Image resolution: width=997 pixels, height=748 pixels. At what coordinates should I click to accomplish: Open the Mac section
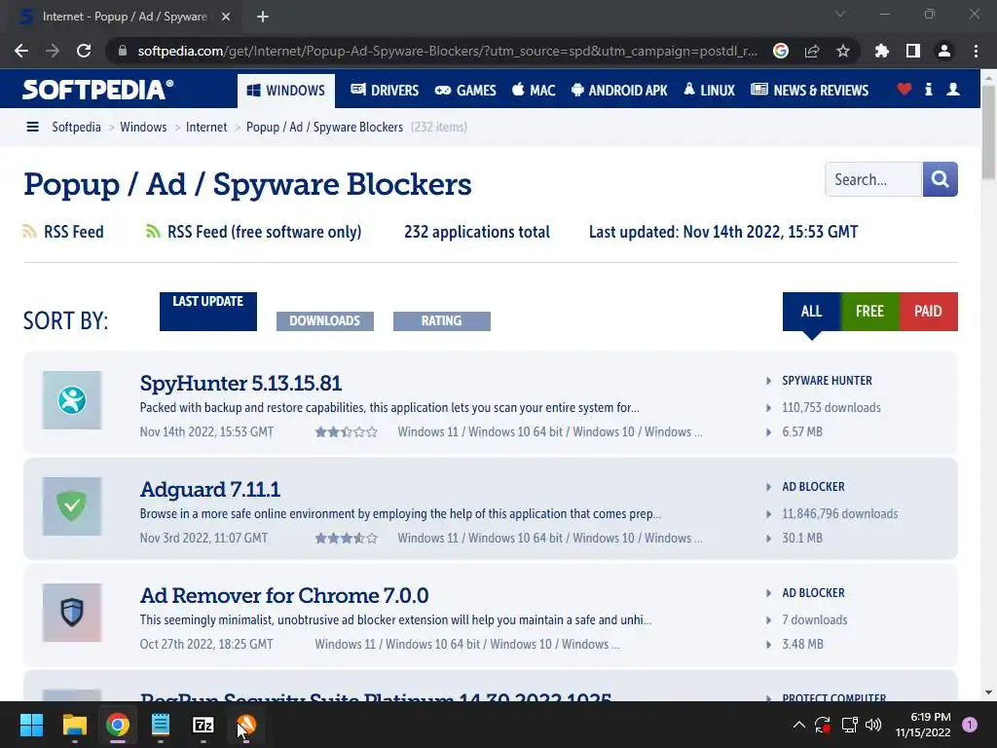(x=534, y=91)
